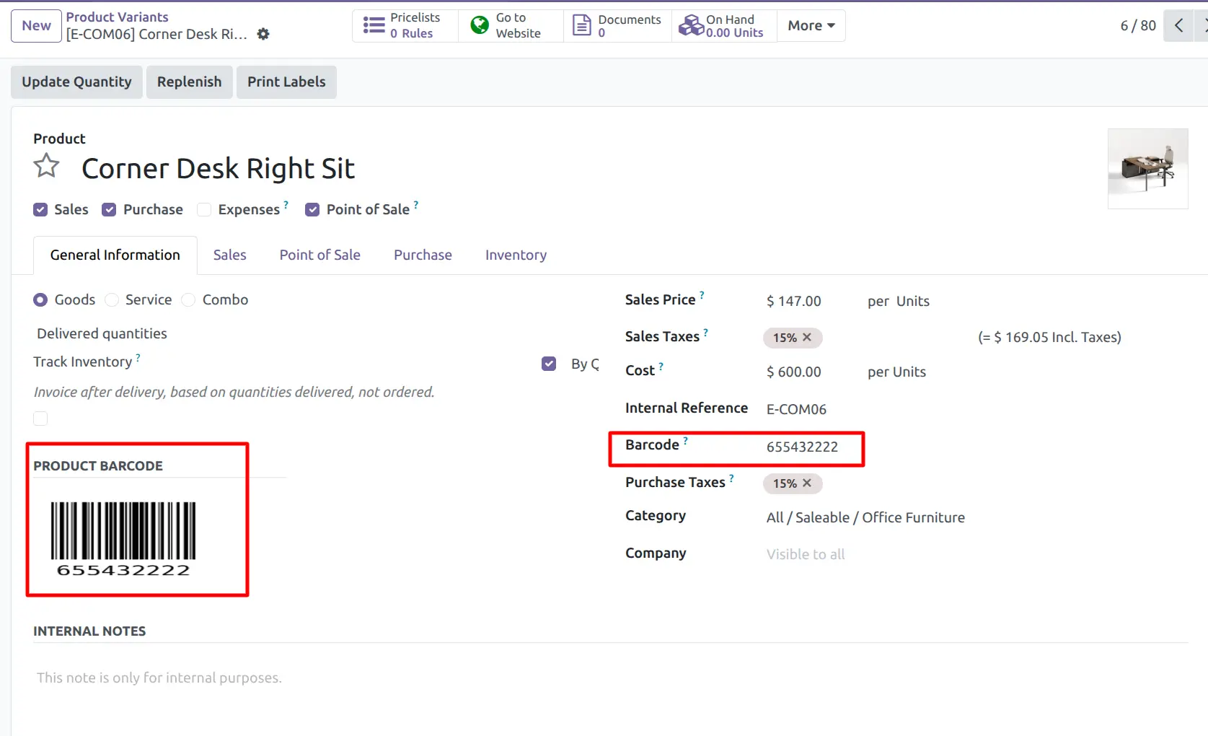
Task: Edit the Internal Reference field E-COM06
Action: pos(796,409)
